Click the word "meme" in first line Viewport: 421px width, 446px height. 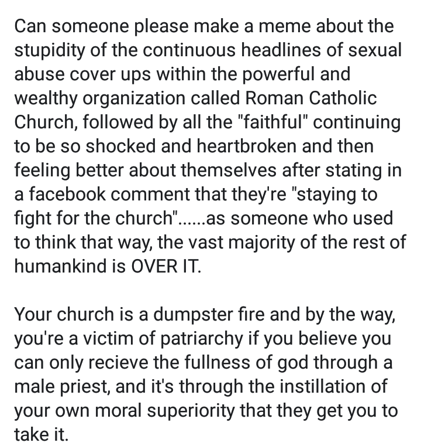(285, 26)
